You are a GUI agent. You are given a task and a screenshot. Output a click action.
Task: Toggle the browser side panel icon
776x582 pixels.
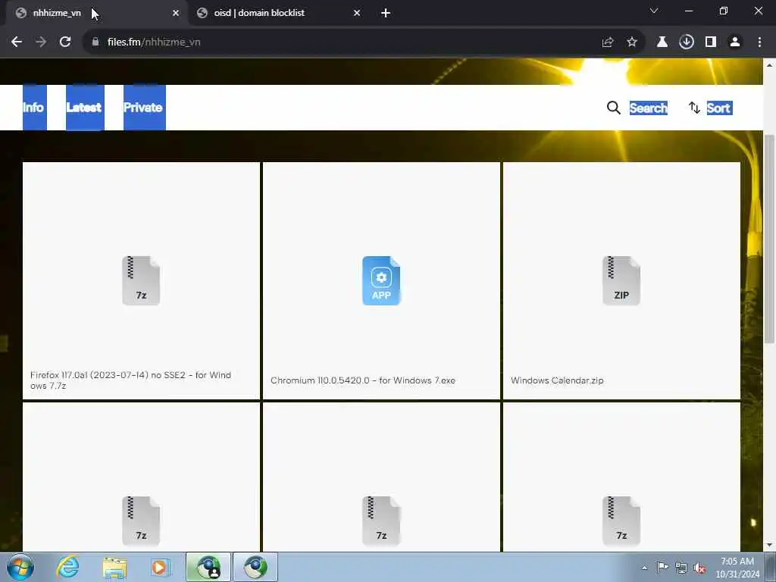(711, 42)
